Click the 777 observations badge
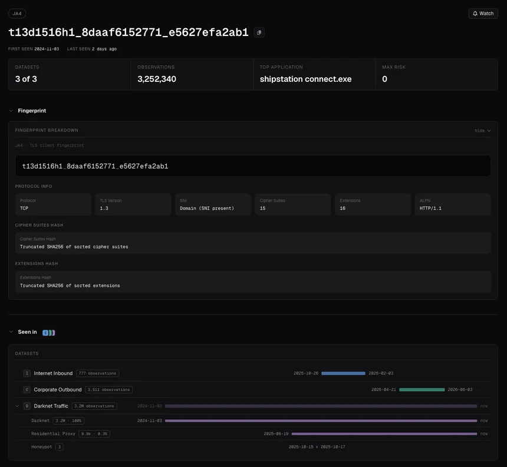 [97, 373]
